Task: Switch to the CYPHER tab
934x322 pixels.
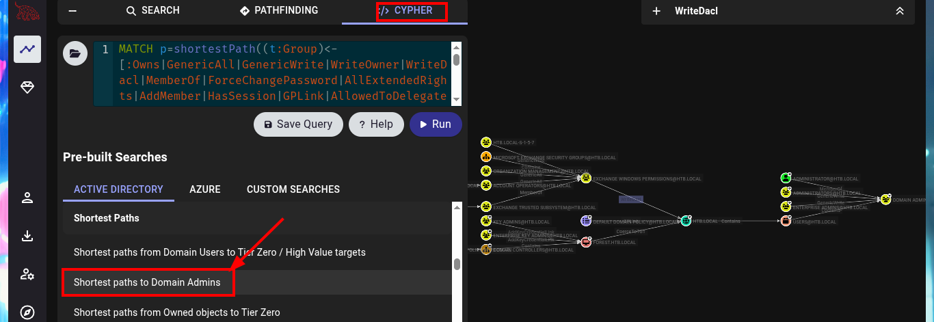Action: (405, 11)
